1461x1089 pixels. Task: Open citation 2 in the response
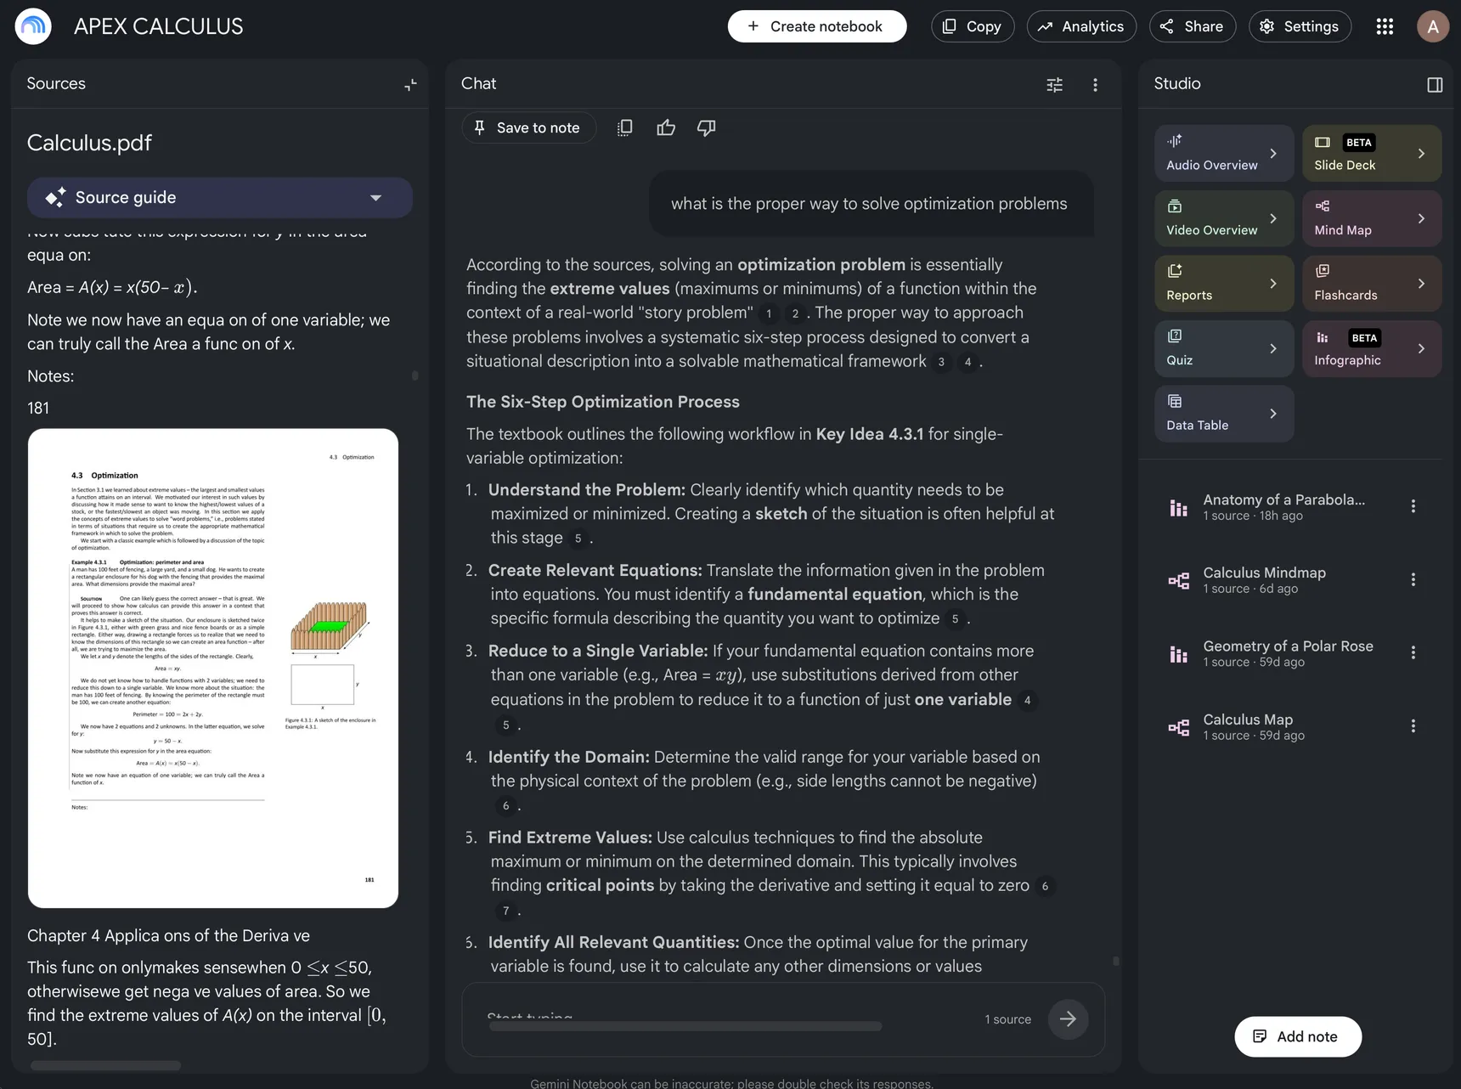point(795,313)
